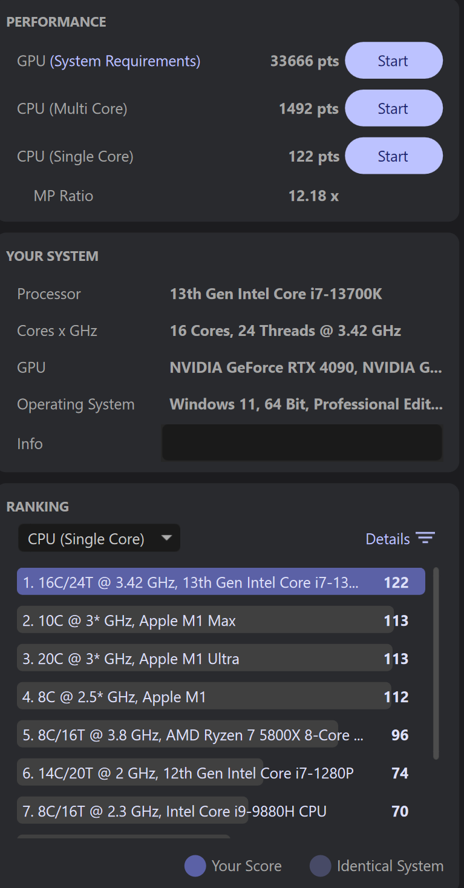Select the 8C Apple M1 ranking entry
This screenshot has height=888, width=464.
[x=204, y=697]
